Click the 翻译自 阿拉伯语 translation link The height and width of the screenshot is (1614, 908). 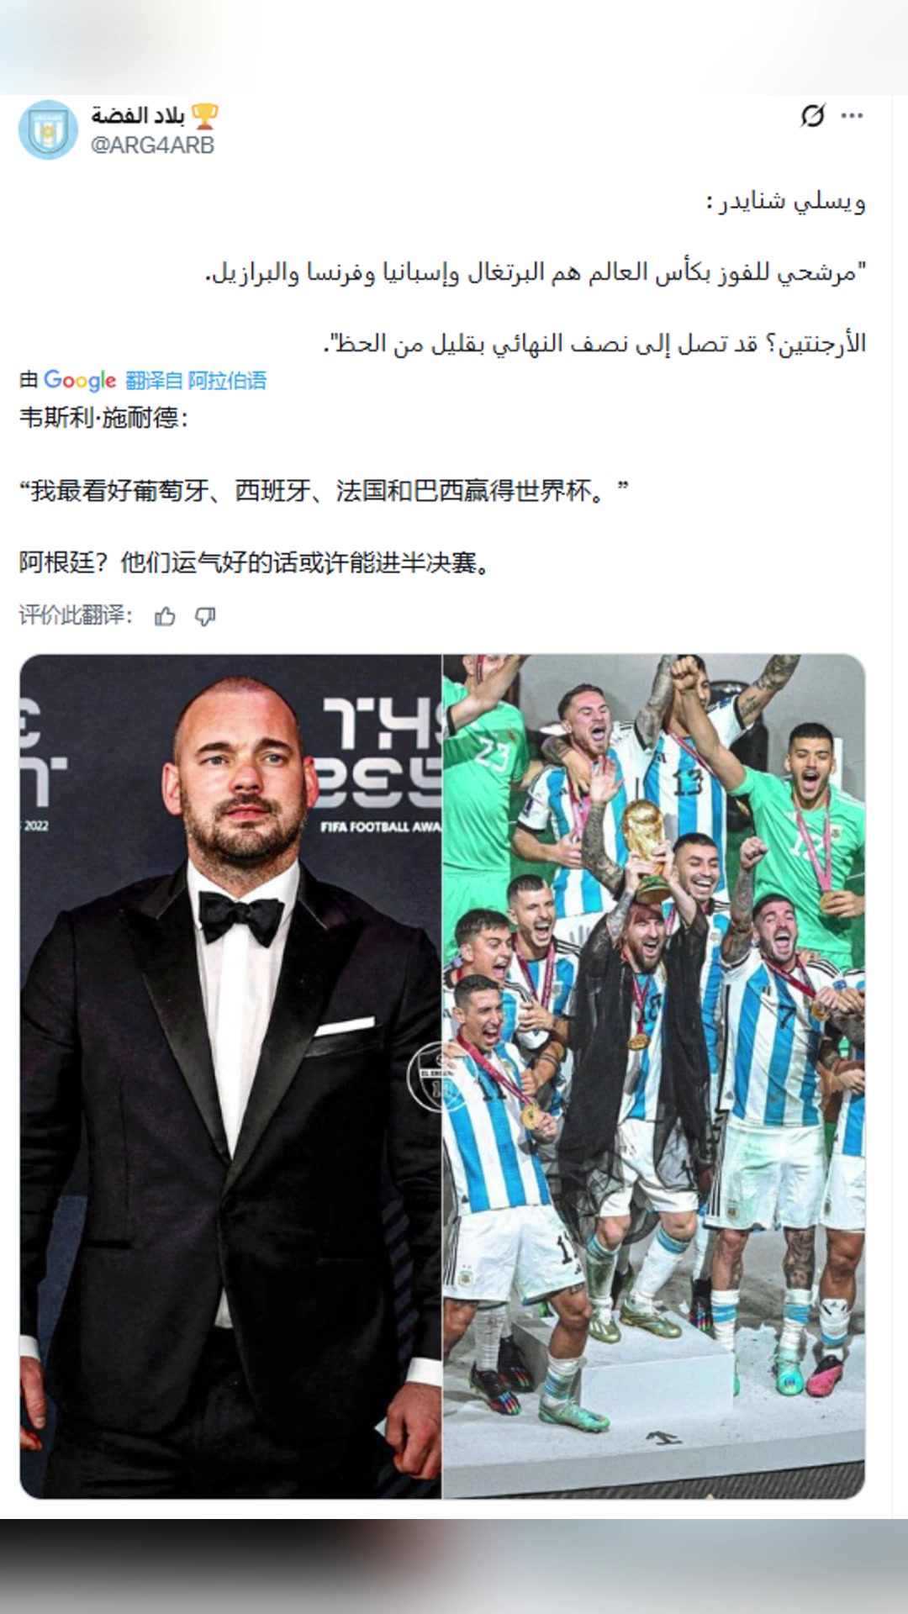tap(196, 381)
